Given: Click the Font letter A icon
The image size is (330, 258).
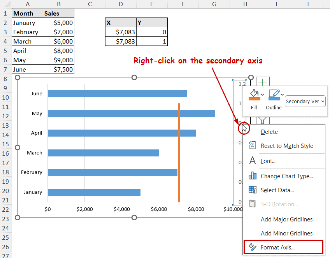Looking at the screenshot, I should 252,161.
